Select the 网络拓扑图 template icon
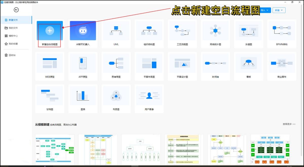Viewport: 304px width, 167px height. click(215, 31)
